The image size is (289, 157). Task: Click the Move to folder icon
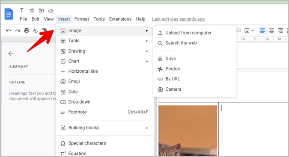(x=41, y=11)
